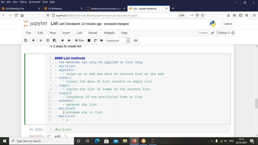Open the Cell menu

79,33
